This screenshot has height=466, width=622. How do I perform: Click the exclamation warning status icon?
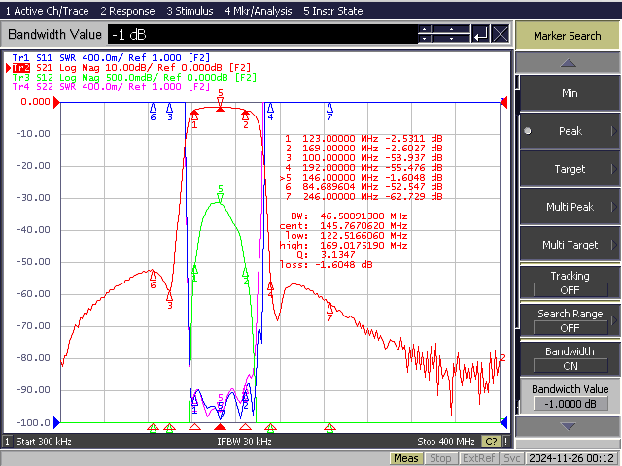tap(505, 441)
